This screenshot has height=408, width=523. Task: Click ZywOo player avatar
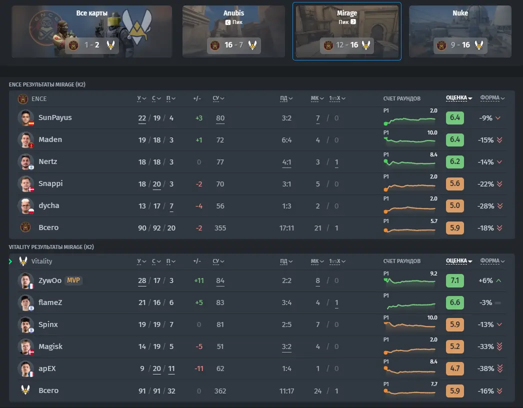[25, 280]
